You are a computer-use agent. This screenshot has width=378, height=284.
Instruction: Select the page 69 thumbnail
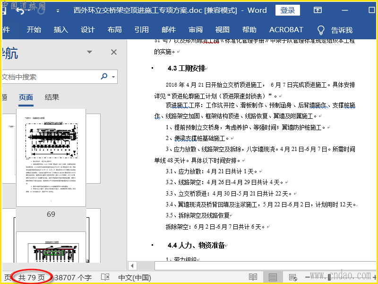coord(51,158)
